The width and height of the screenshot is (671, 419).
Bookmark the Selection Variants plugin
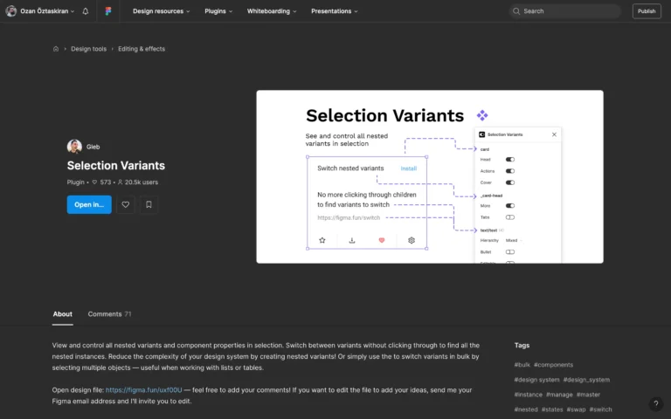click(x=149, y=205)
